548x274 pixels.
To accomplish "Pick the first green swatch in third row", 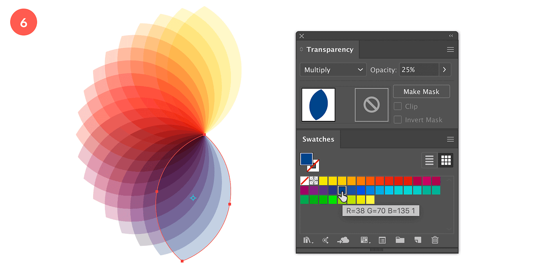I will click(305, 200).
